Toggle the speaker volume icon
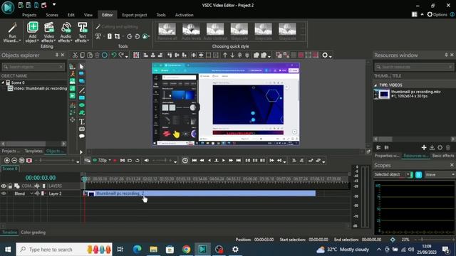The height and width of the screenshot is (256, 456). pos(146,161)
